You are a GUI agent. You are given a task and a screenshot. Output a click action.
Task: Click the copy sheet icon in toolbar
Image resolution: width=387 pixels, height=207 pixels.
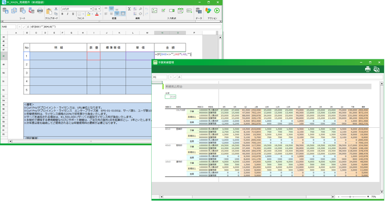coord(14,10)
